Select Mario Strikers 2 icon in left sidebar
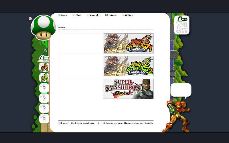 click(x=44, y=78)
